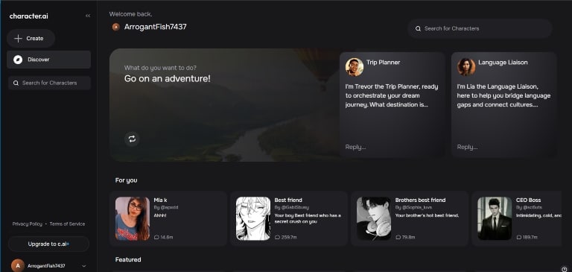Click the orange A avatar in the sidebar

pyautogui.click(x=18, y=266)
